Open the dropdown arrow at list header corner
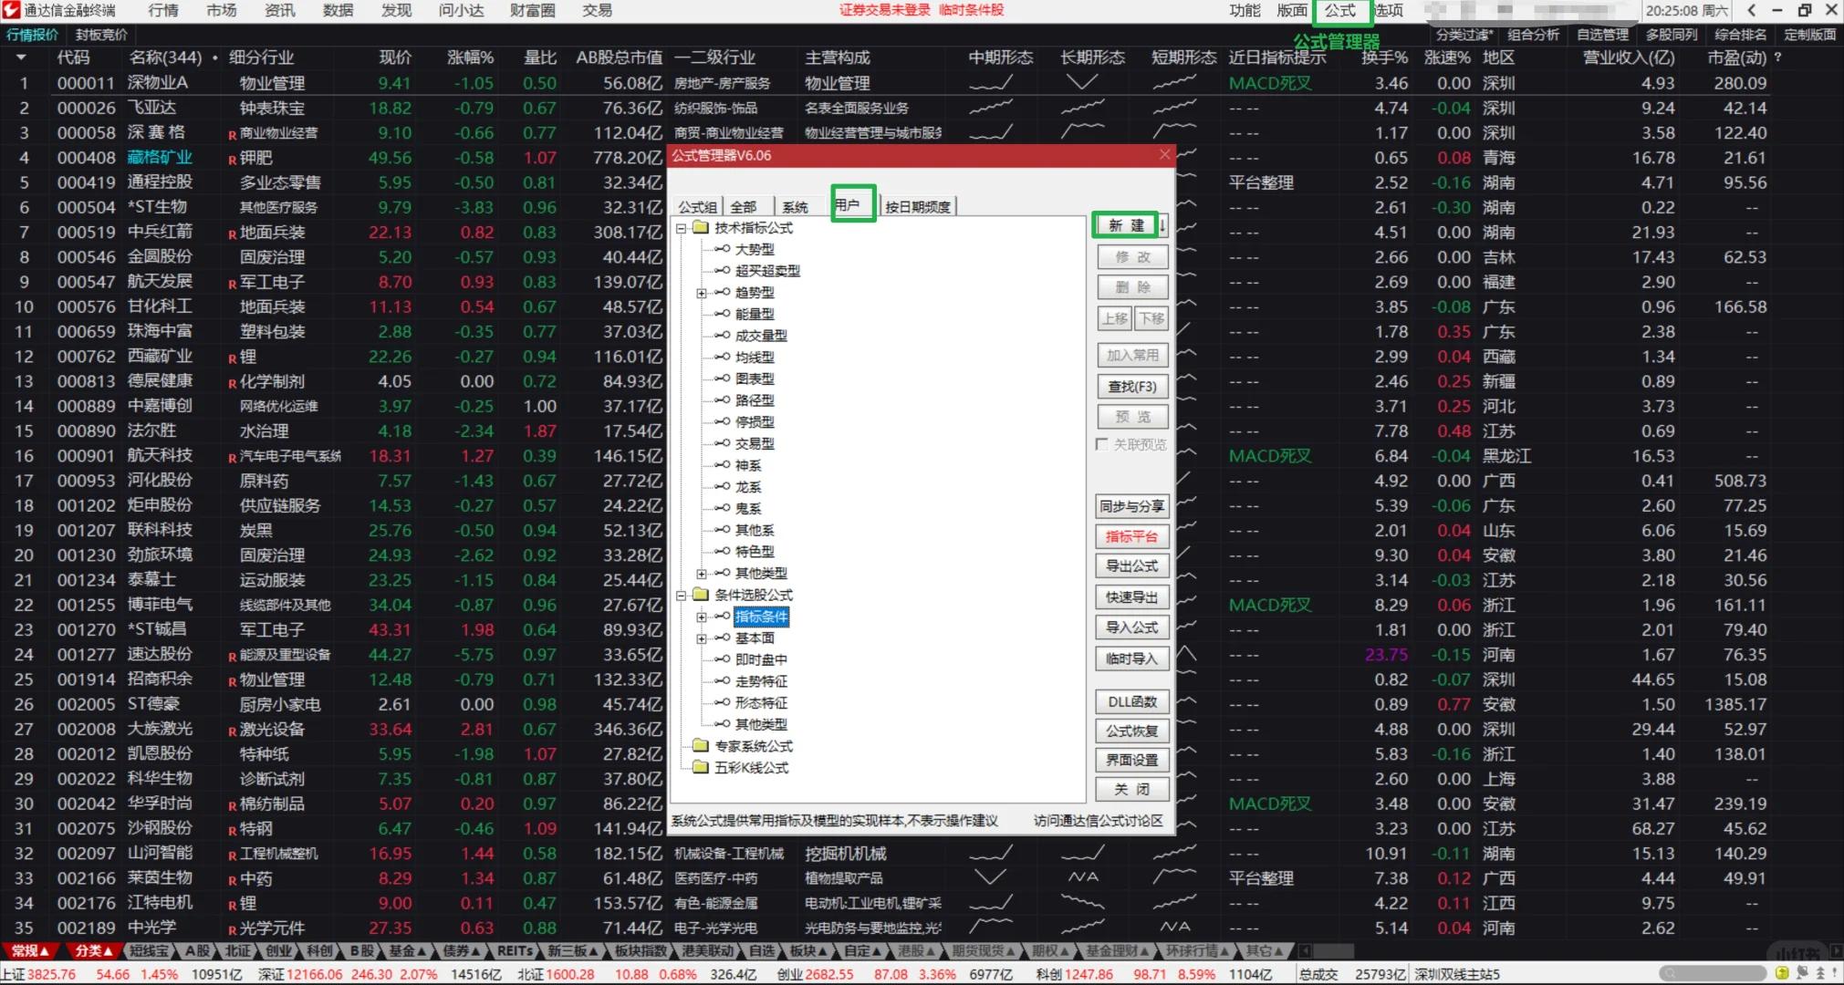The height and width of the screenshot is (985, 1844). pos(20,57)
